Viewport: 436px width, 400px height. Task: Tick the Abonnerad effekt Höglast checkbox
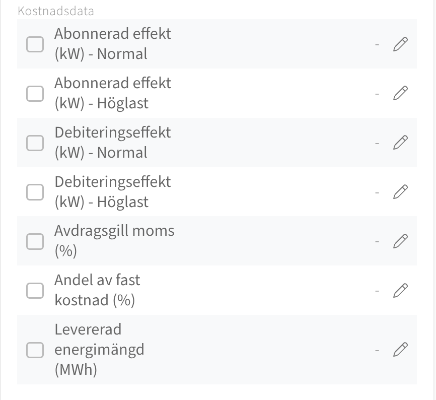[35, 93]
